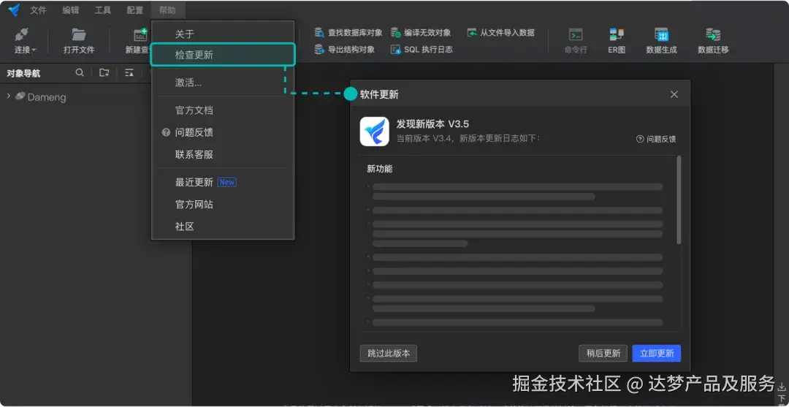Choose 激活... from the help menu
Image resolution: width=789 pixels, height=407 pixels.
tap(223, 83)
